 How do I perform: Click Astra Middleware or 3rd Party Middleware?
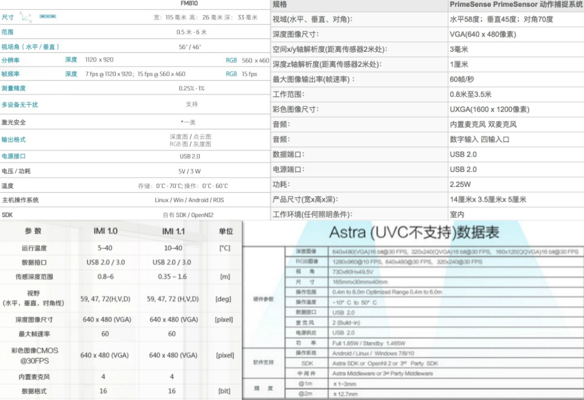[383, 373]
